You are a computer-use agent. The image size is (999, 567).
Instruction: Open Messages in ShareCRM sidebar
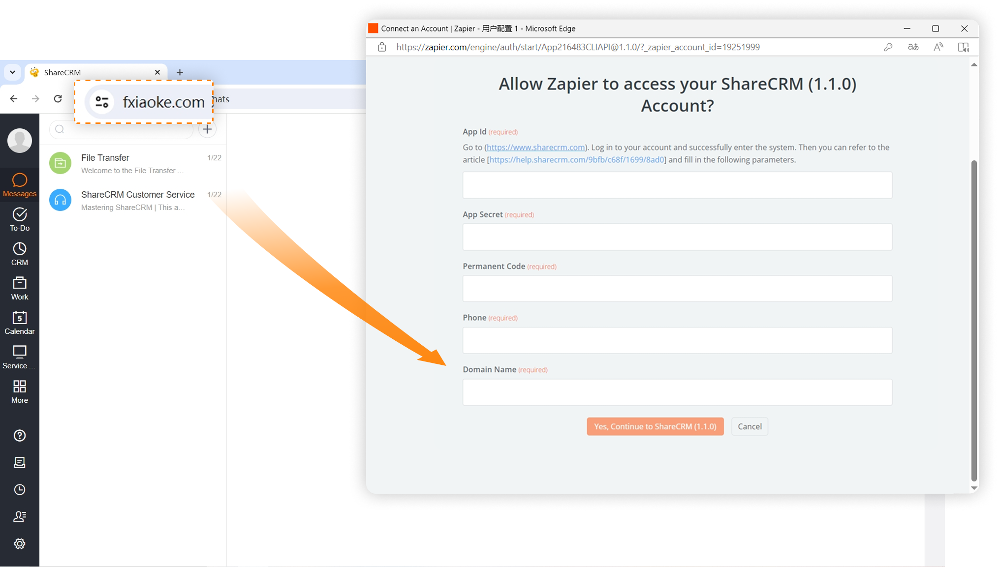(x=20, y=185)
